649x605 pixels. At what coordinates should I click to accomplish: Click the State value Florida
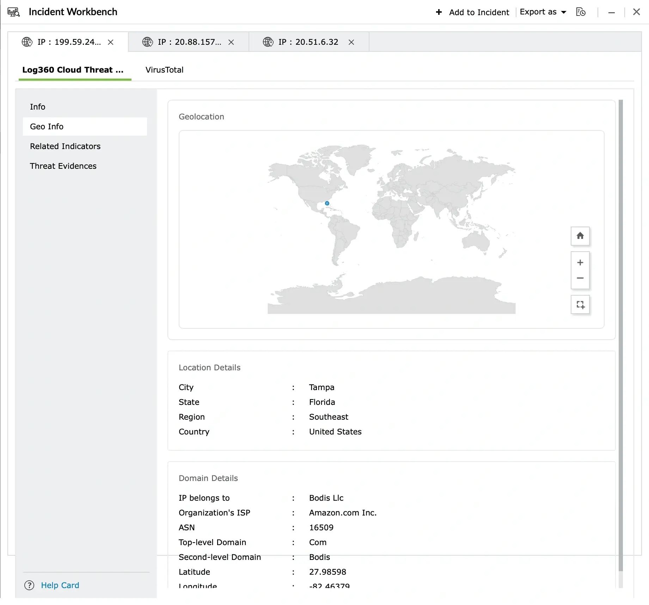322,402
